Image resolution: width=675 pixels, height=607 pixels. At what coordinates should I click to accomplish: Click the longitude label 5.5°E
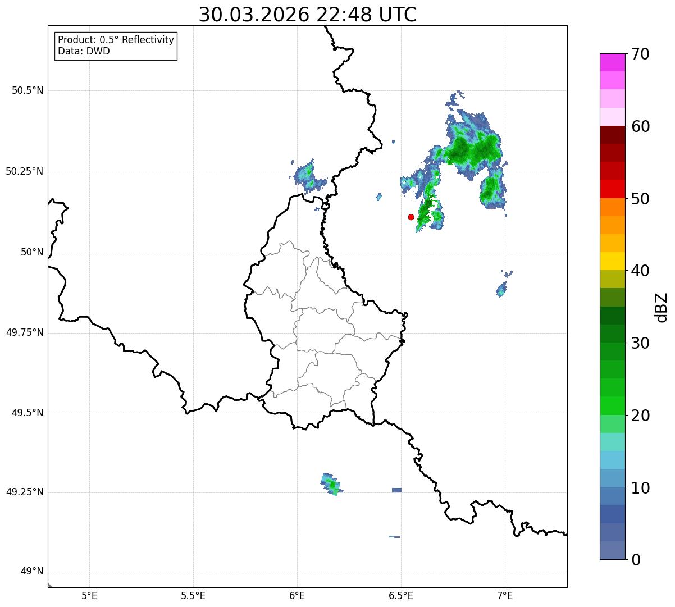193,596
